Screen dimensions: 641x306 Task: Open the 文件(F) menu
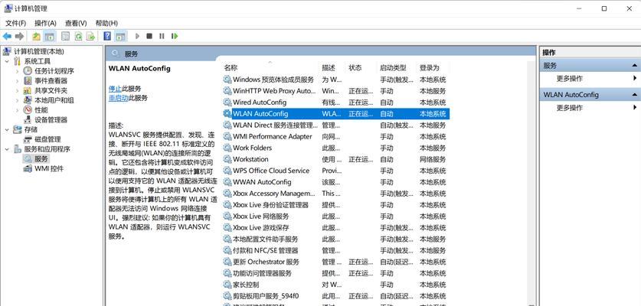click(x=15, y=23)
